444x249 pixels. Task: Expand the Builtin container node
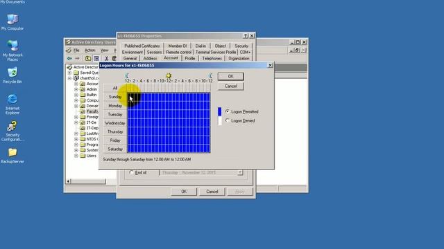pyautogui.click(x=76, y=95)
